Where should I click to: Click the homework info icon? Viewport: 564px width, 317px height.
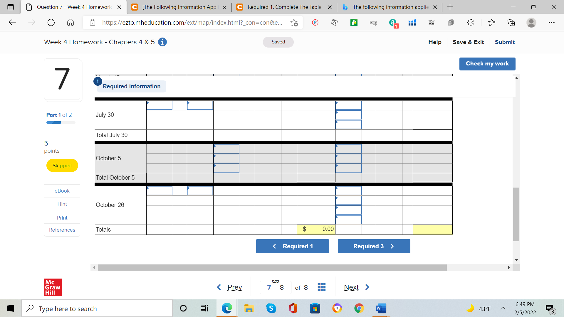point(162,42)
